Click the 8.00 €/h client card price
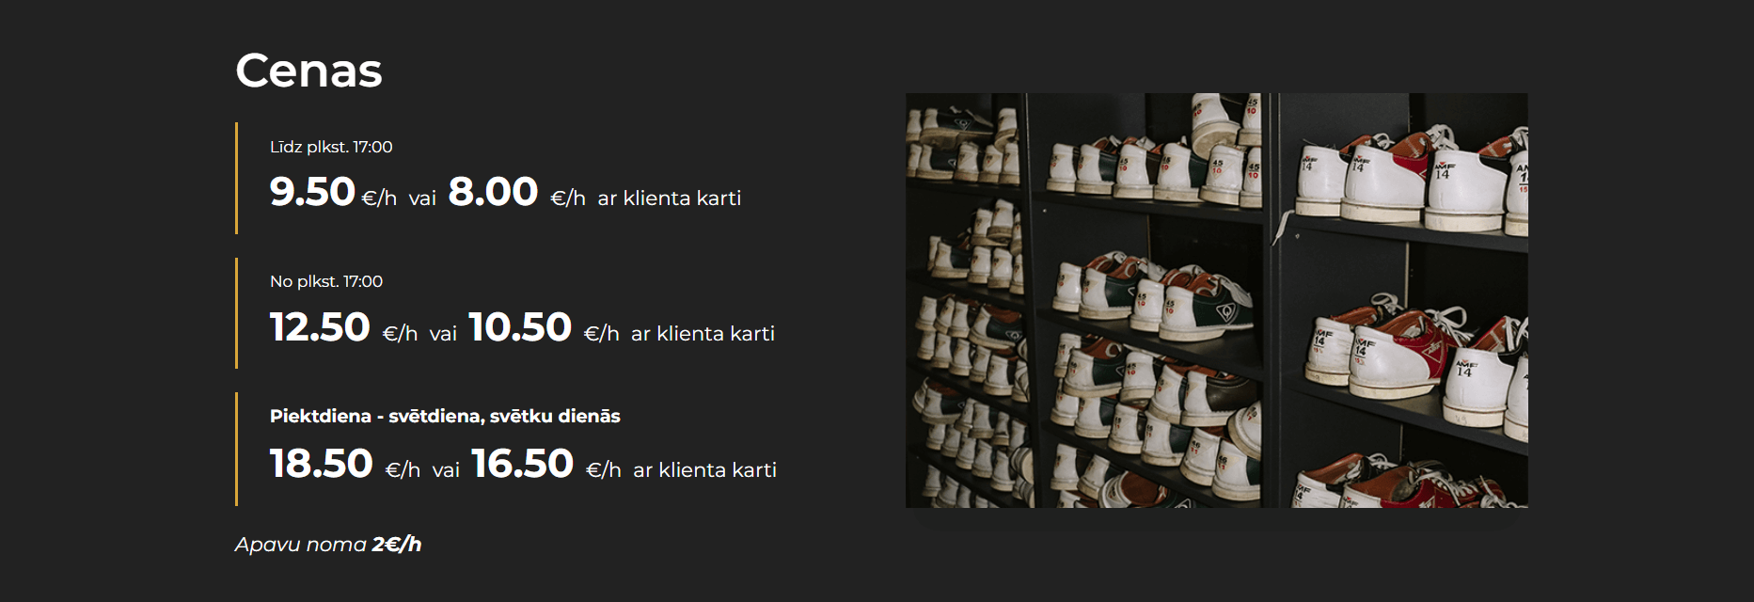This screenshot has width=1754, height=602. pyautogui.click(x=516, y=193)
